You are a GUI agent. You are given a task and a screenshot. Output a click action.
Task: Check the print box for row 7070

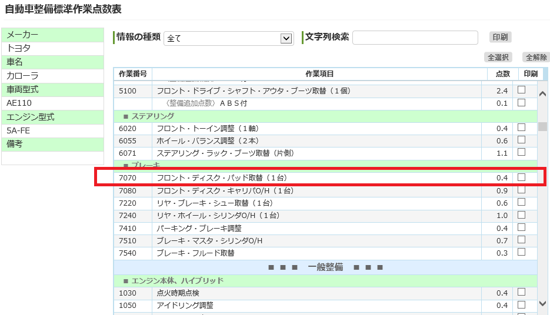pos(522,177)
